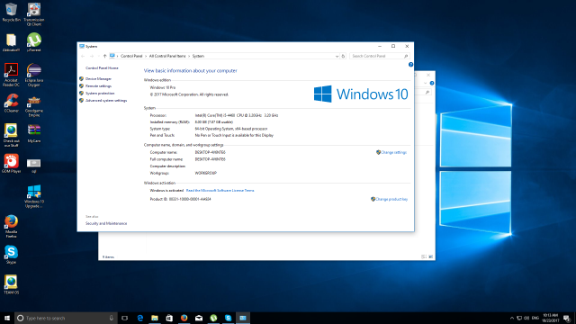576x324 pixels.
Task: Open Firefox from the taskbar
Action: point(184,318)
